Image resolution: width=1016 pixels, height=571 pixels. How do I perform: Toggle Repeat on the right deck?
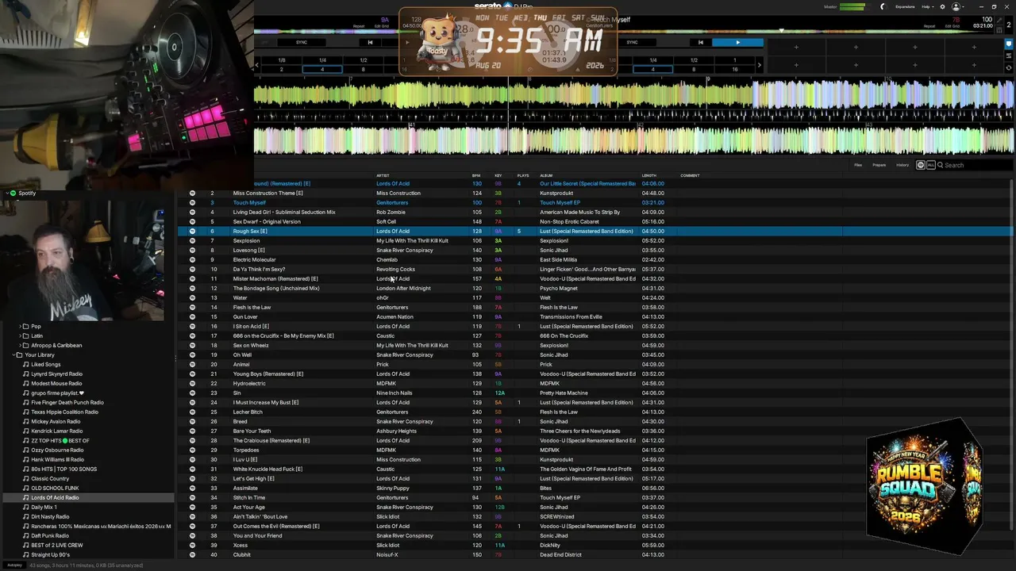(x=929, y=25)
